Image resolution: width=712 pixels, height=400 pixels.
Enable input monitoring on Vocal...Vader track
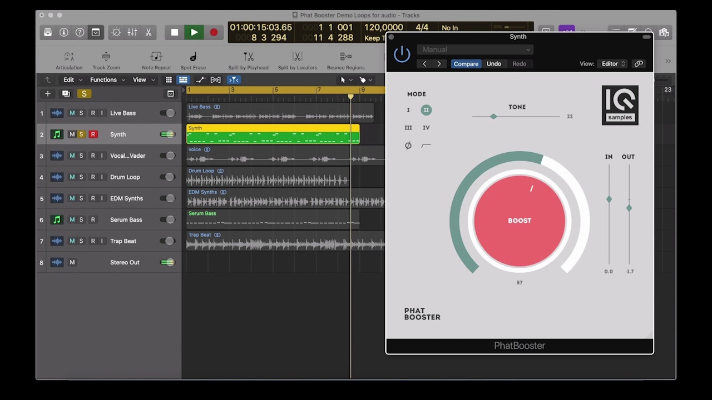(102, 156)
